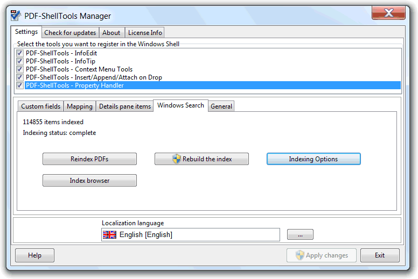Image resolution: width=418 pixels, height=279 pixels.
Task: Click the PDF-ShellTools app icon in title bar
Action: tap(16, 16)
